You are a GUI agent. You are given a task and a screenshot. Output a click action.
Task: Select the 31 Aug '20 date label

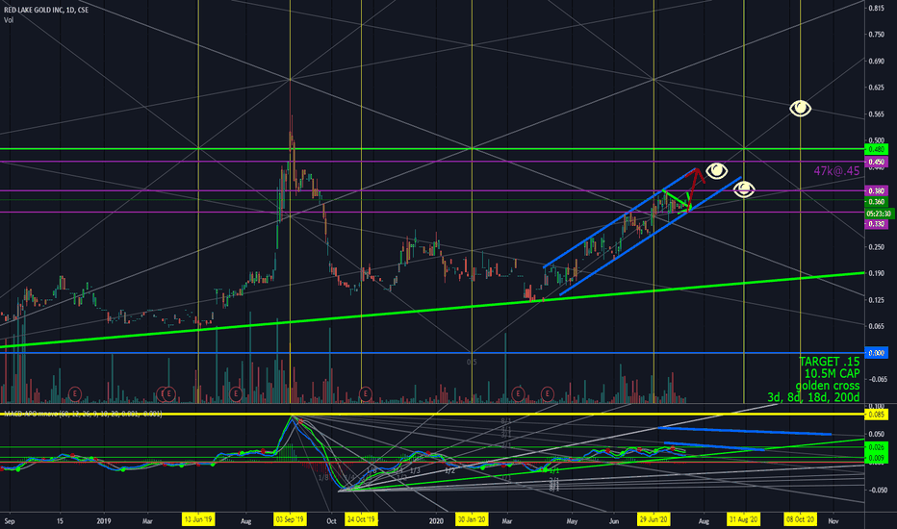click(744, 519)
